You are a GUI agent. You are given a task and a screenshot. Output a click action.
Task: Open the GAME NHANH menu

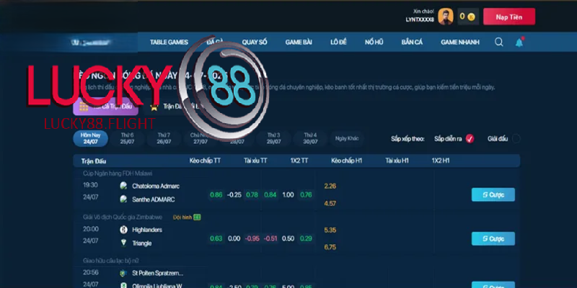[x=460, y=42]
